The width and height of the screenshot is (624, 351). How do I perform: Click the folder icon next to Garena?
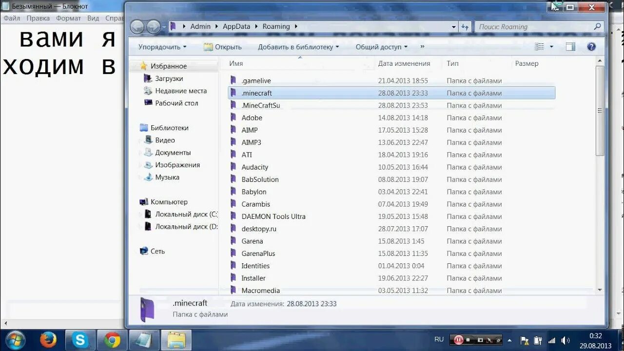pyautogui.click(x=233, y=241)
